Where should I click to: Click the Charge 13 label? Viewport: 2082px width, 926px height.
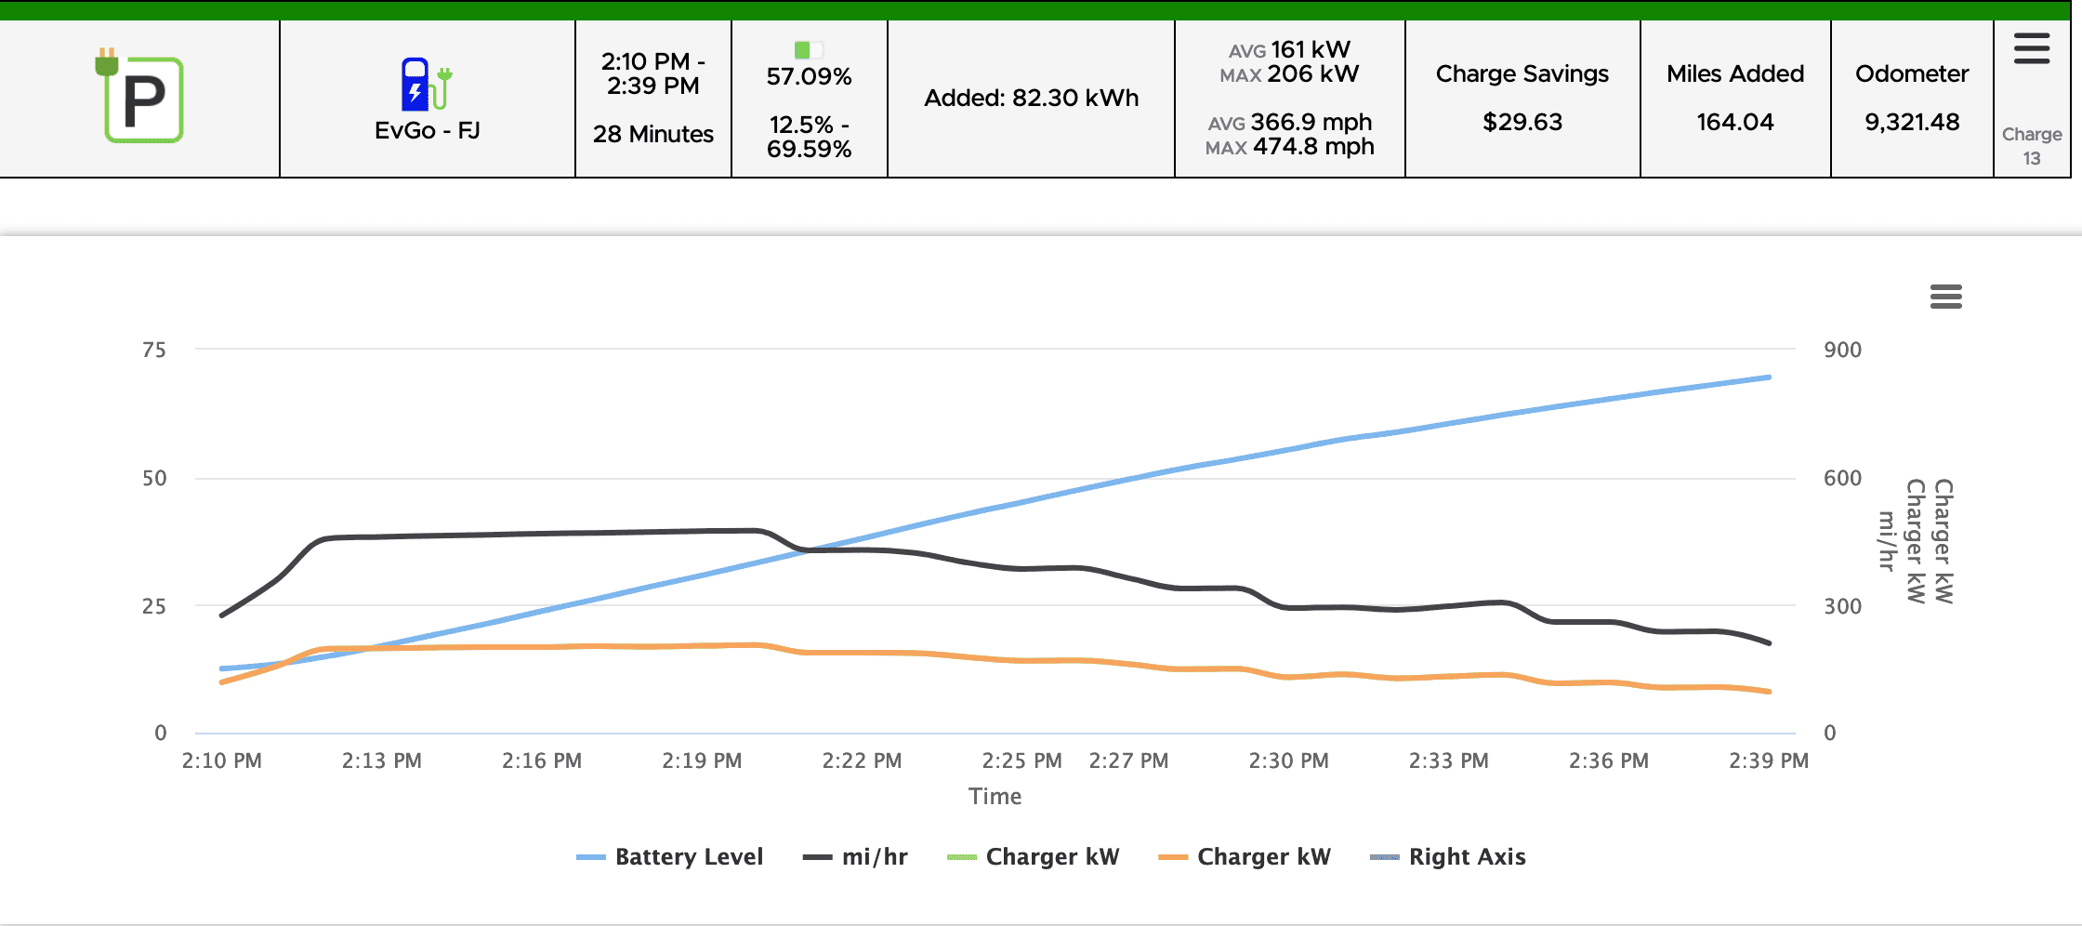pyautogui.click(x=2032, y=146)
